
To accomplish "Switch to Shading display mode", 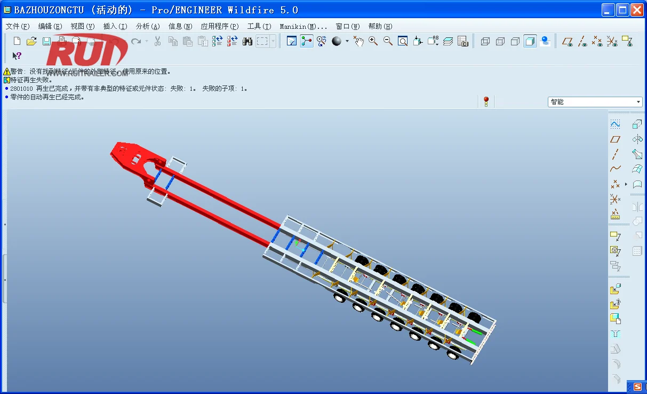I will point(530,41).
